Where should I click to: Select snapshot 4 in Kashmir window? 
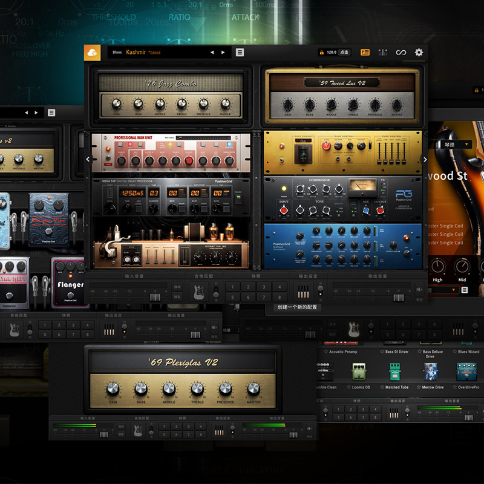[280, 287]
